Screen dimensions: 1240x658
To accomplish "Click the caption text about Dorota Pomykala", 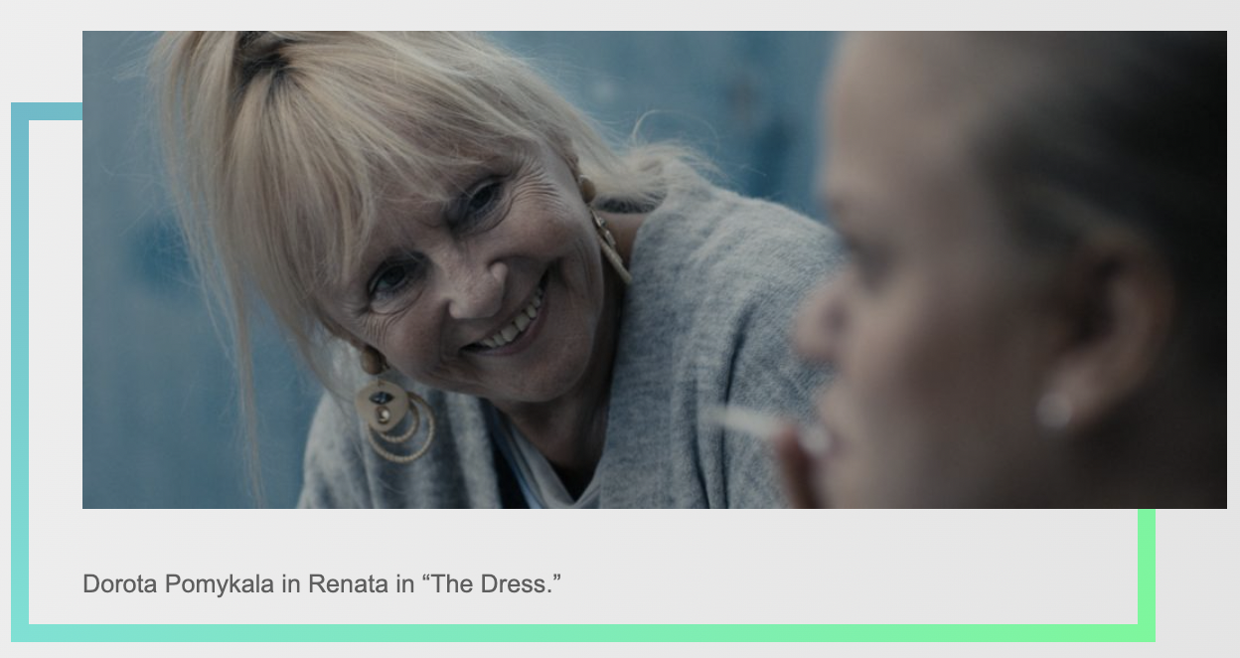I will [x=322, y=584].
